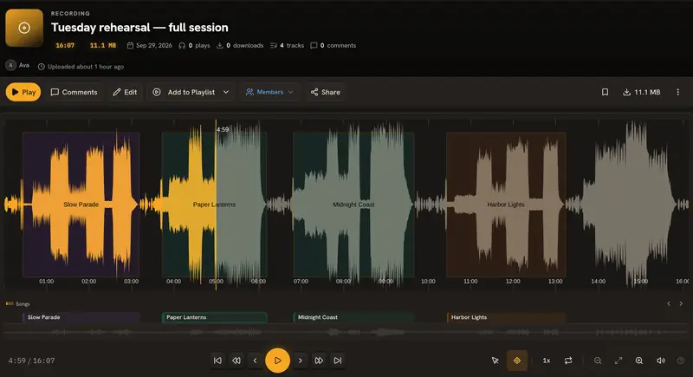Click the 0 downloads counter
The image size is (693, 377).
tap(240, 45)
